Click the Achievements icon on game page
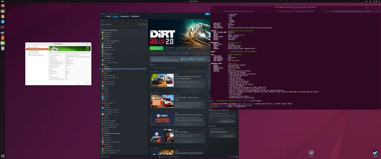 coord(189,48)
